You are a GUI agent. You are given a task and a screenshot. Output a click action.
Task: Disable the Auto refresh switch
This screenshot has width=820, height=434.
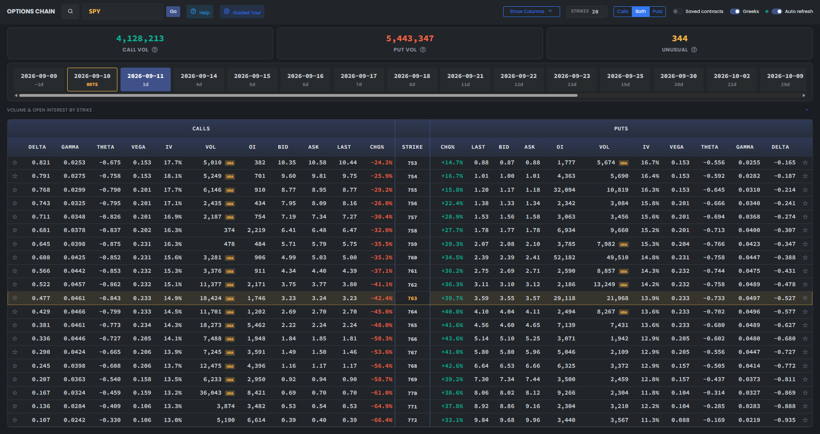pos(777,12)
